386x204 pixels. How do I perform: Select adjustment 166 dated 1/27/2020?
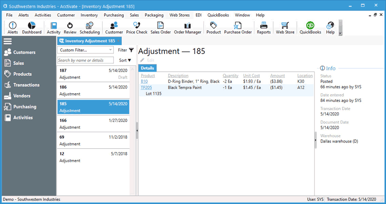click(x=93, y=124)
